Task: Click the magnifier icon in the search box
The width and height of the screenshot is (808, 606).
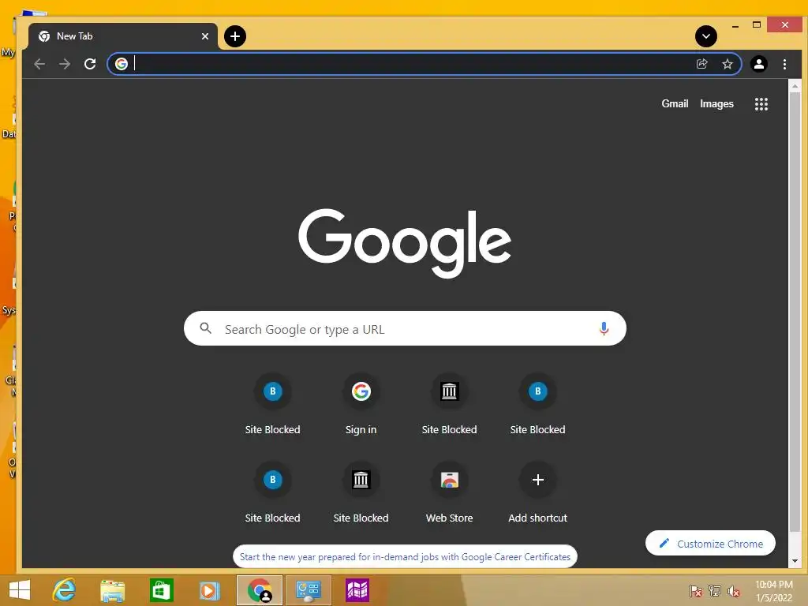Action: point(206,328)
